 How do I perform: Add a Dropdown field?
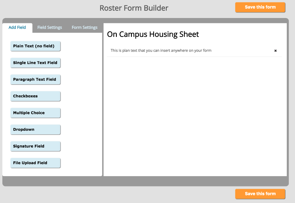pyautogui.click(x=35, y=130)
